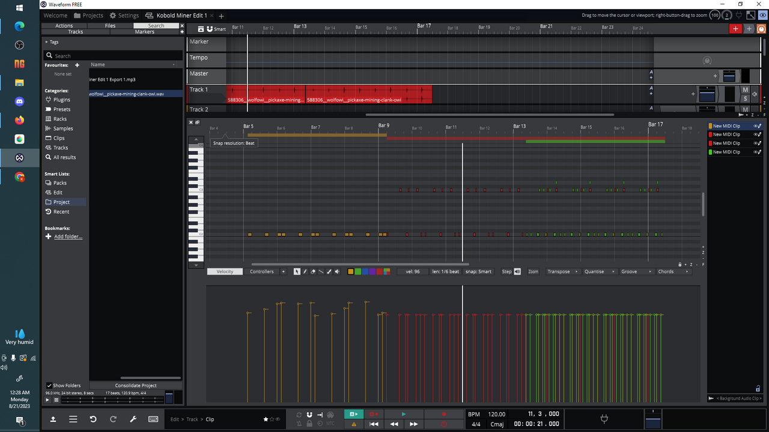Toggle the green loop/auto-play button in transport

pos(354,414)
